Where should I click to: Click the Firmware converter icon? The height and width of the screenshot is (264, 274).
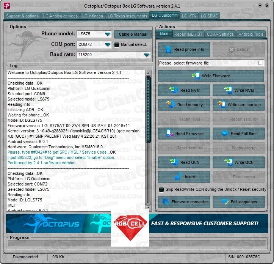(x=165, y=202)
